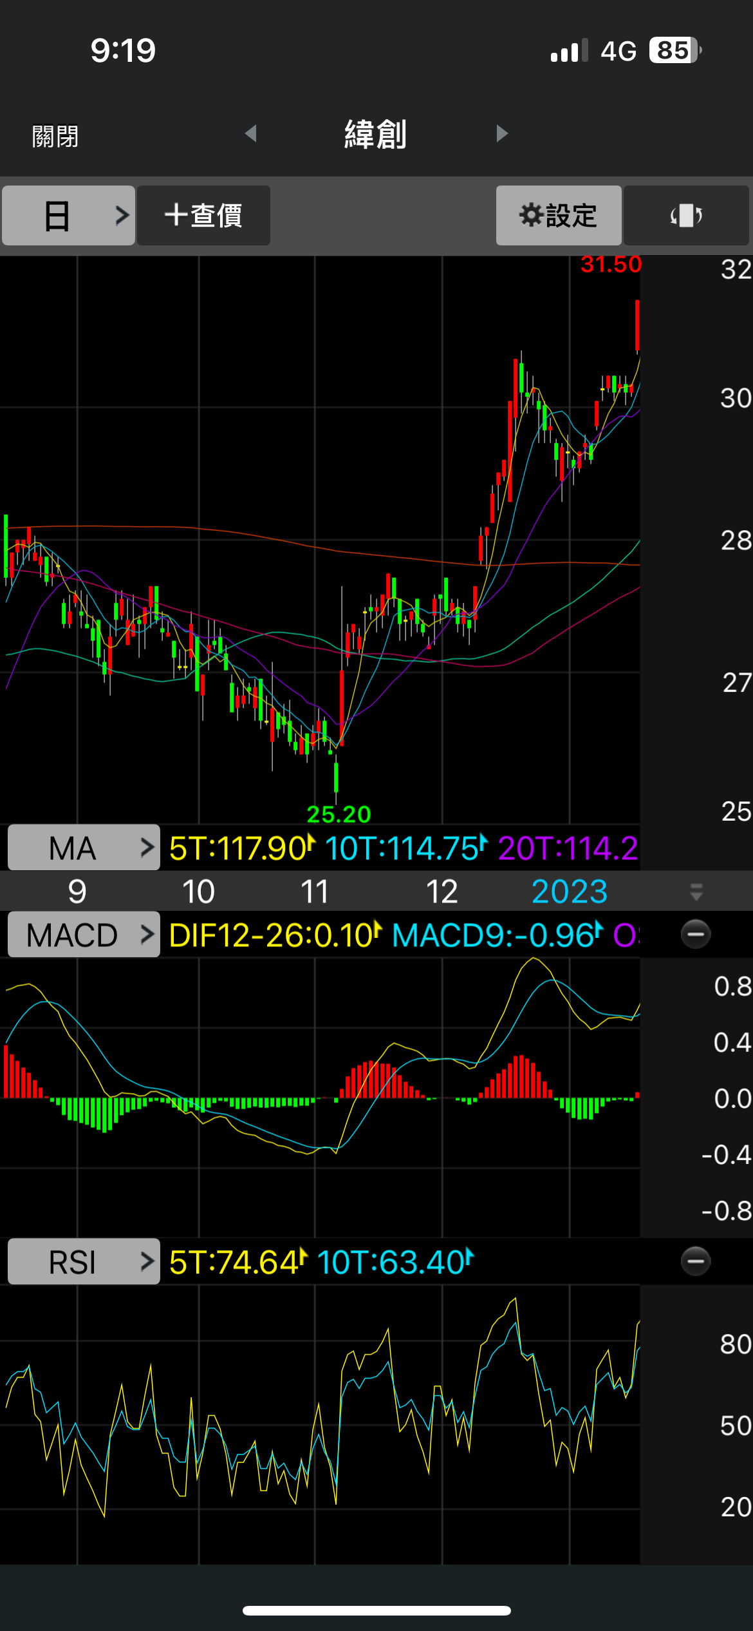Tap the gray expand arrows on date axis

click(696, 892)
